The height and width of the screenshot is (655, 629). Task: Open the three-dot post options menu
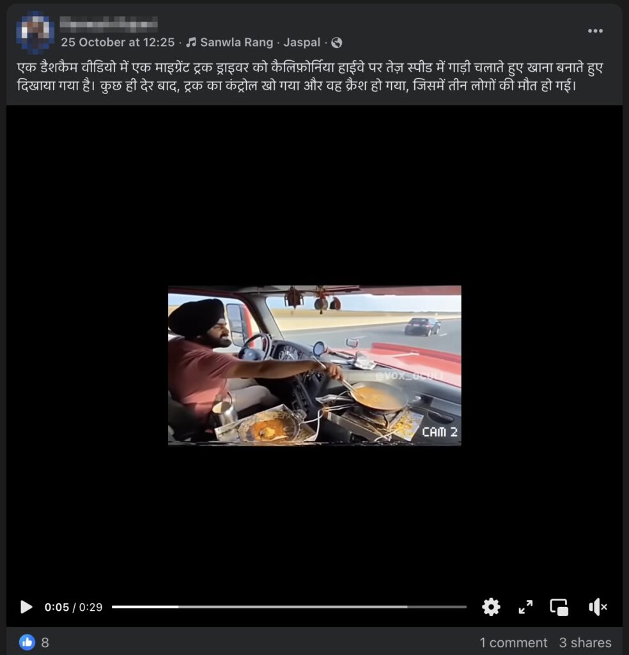pos(595,31)
